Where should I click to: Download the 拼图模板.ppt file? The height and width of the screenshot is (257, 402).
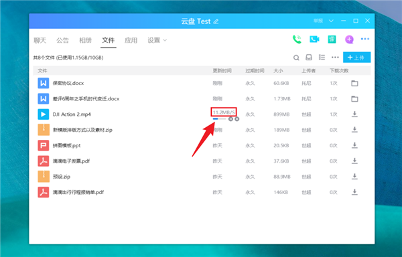pyautogui.click(x=354, y=145)
